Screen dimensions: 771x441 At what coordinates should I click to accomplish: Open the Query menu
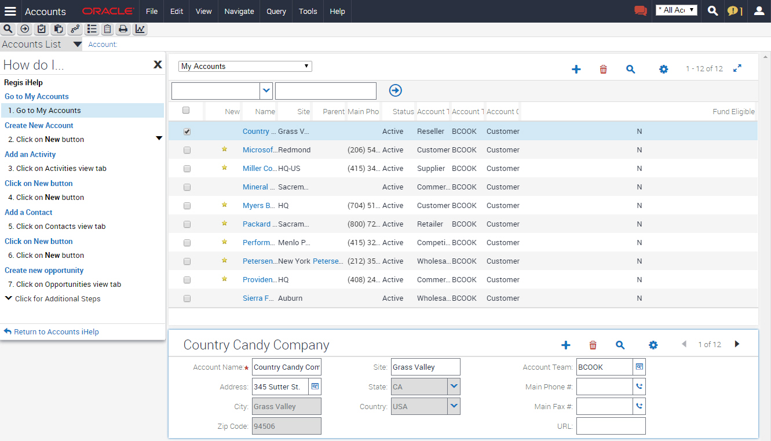(276, 11)
